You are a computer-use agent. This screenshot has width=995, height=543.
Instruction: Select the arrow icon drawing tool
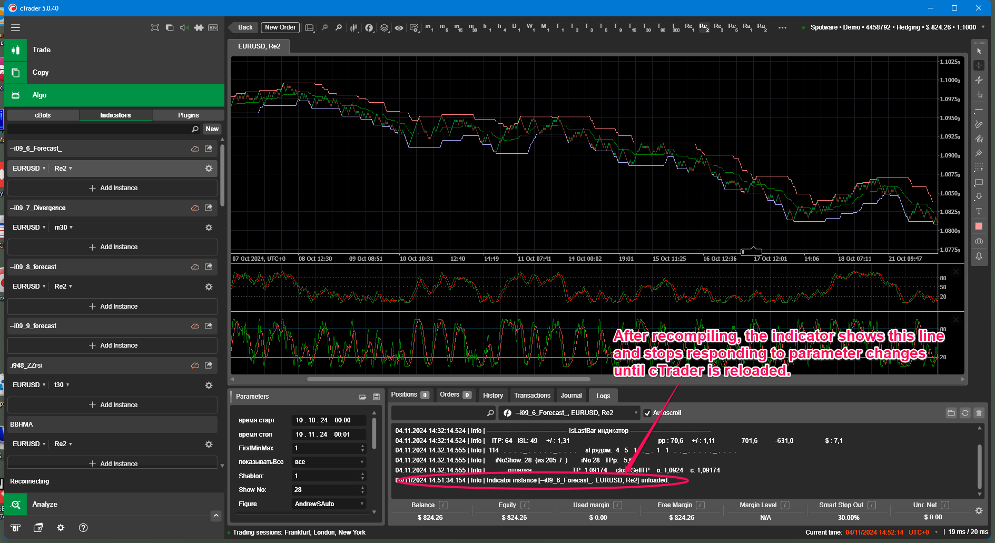(x=979, y=196)
